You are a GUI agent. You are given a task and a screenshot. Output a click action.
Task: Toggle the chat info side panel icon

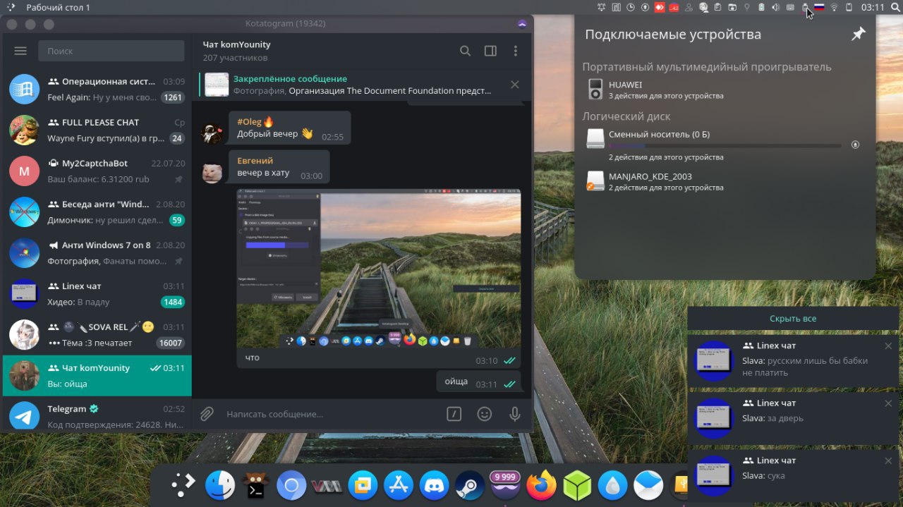click(490, 51)
